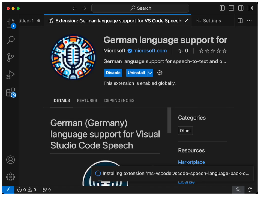The height and width of the screenshot is (197, 261).
Task: Open the Explorer view in the sidebar
Action: point(10,23)
